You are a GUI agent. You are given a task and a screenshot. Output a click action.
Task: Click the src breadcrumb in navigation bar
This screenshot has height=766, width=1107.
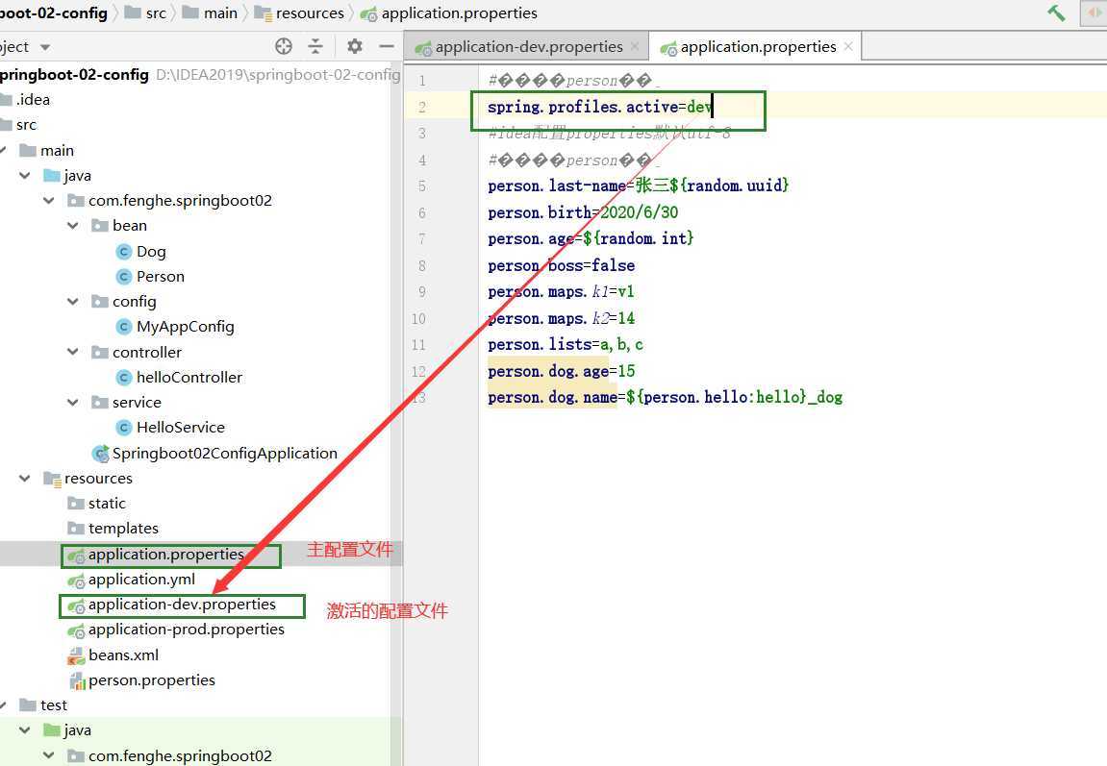coord(155,13)
